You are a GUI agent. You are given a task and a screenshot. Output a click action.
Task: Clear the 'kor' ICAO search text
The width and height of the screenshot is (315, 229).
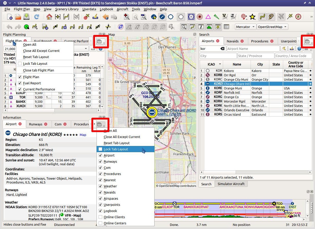tap(222, 49)
